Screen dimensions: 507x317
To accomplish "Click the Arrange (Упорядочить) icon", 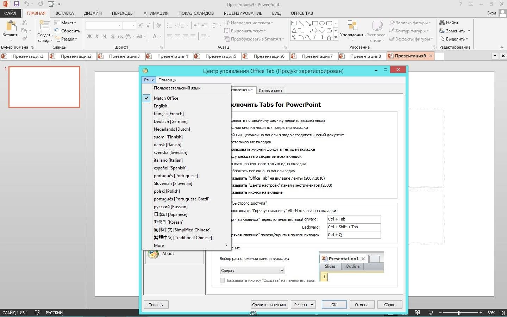I will pyautogui.click(x=352, y=26).
